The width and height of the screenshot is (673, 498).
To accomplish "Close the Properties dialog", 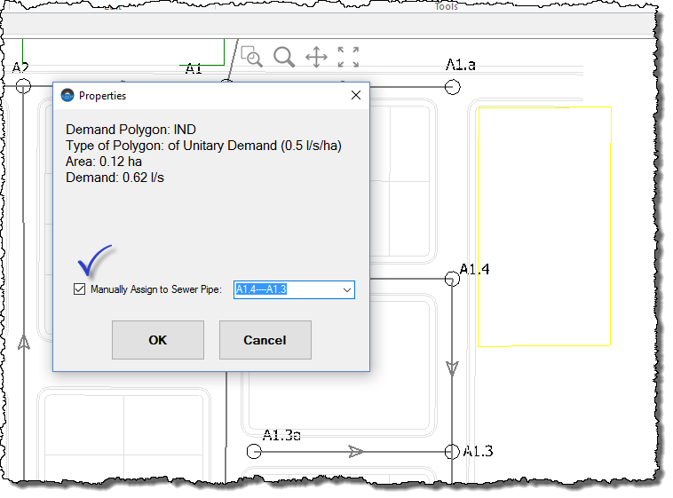I will tap(356, 95).
